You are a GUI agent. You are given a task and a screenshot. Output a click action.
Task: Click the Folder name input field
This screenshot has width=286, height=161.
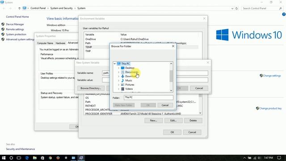click(148, 97)
